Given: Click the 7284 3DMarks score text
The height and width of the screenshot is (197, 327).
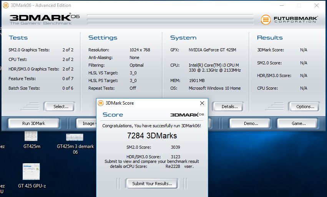Looking at the screenshot, I should tap(152, 136).
